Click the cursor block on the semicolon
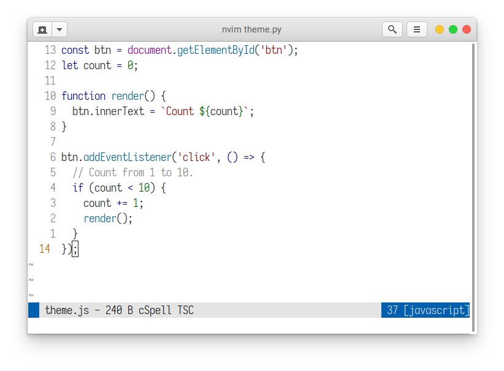Screen dimensions: 504x371 pos(75,249)
